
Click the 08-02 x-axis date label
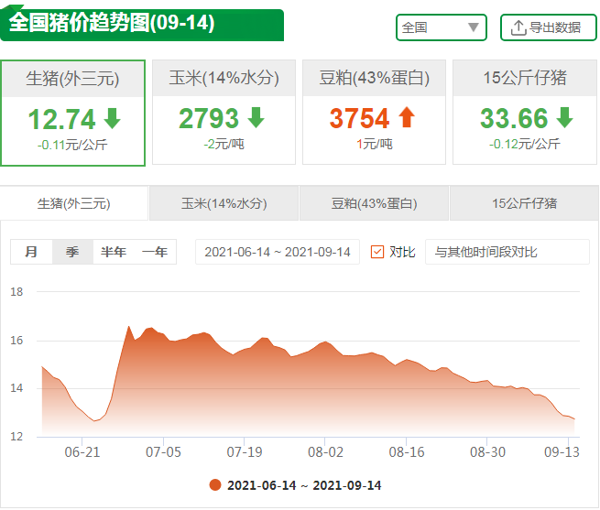pyautogui.click(x=325, y=451)
